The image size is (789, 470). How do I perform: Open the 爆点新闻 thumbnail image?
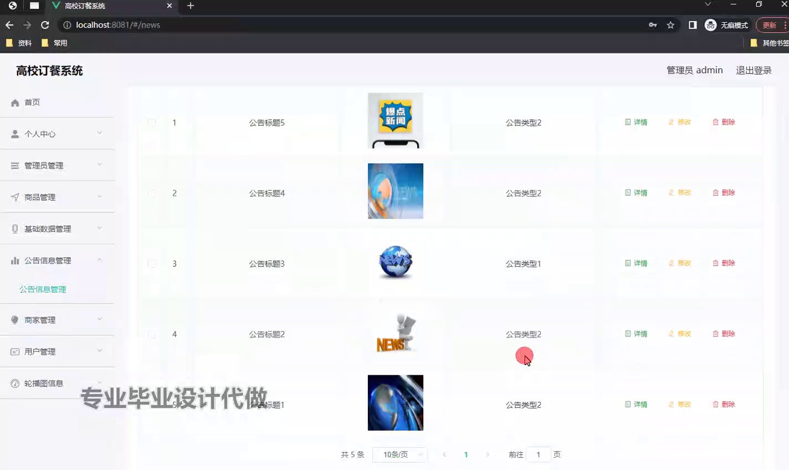396,120
